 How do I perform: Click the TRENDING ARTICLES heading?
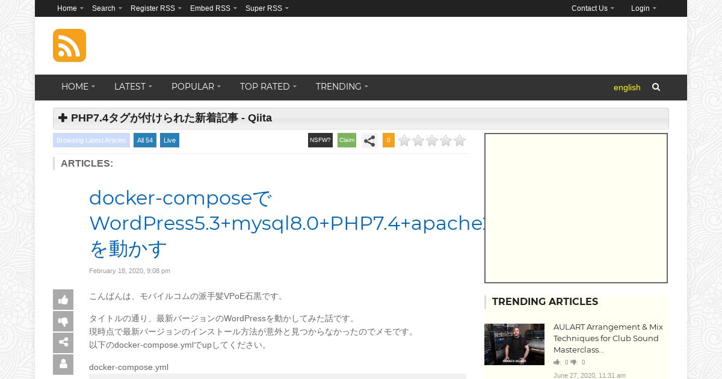click(x=545, y=301)
